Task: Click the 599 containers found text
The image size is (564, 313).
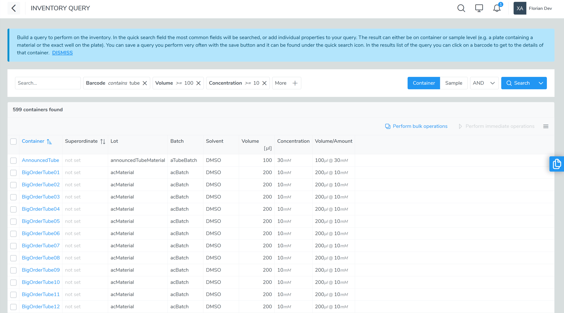Action: pos(38,110)
